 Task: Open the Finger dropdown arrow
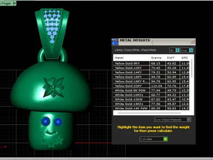15,3
